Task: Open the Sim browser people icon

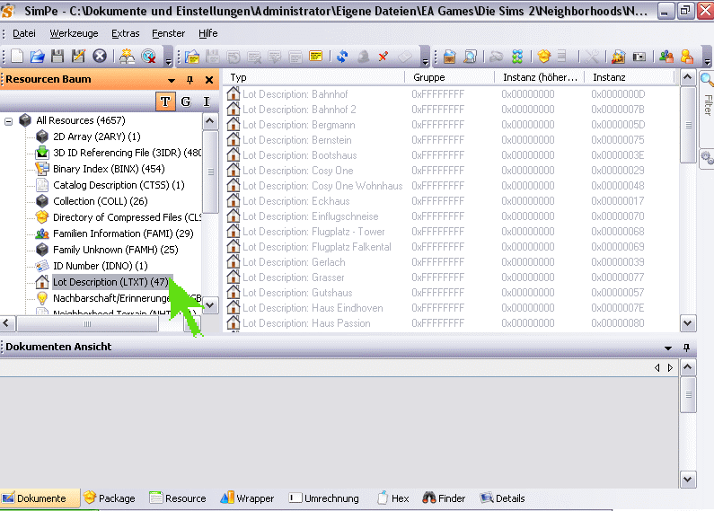Action: tap(666, 56)
